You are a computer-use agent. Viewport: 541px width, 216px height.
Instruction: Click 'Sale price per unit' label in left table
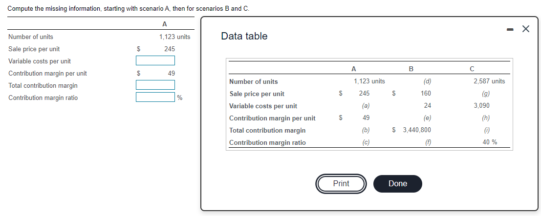34,49
